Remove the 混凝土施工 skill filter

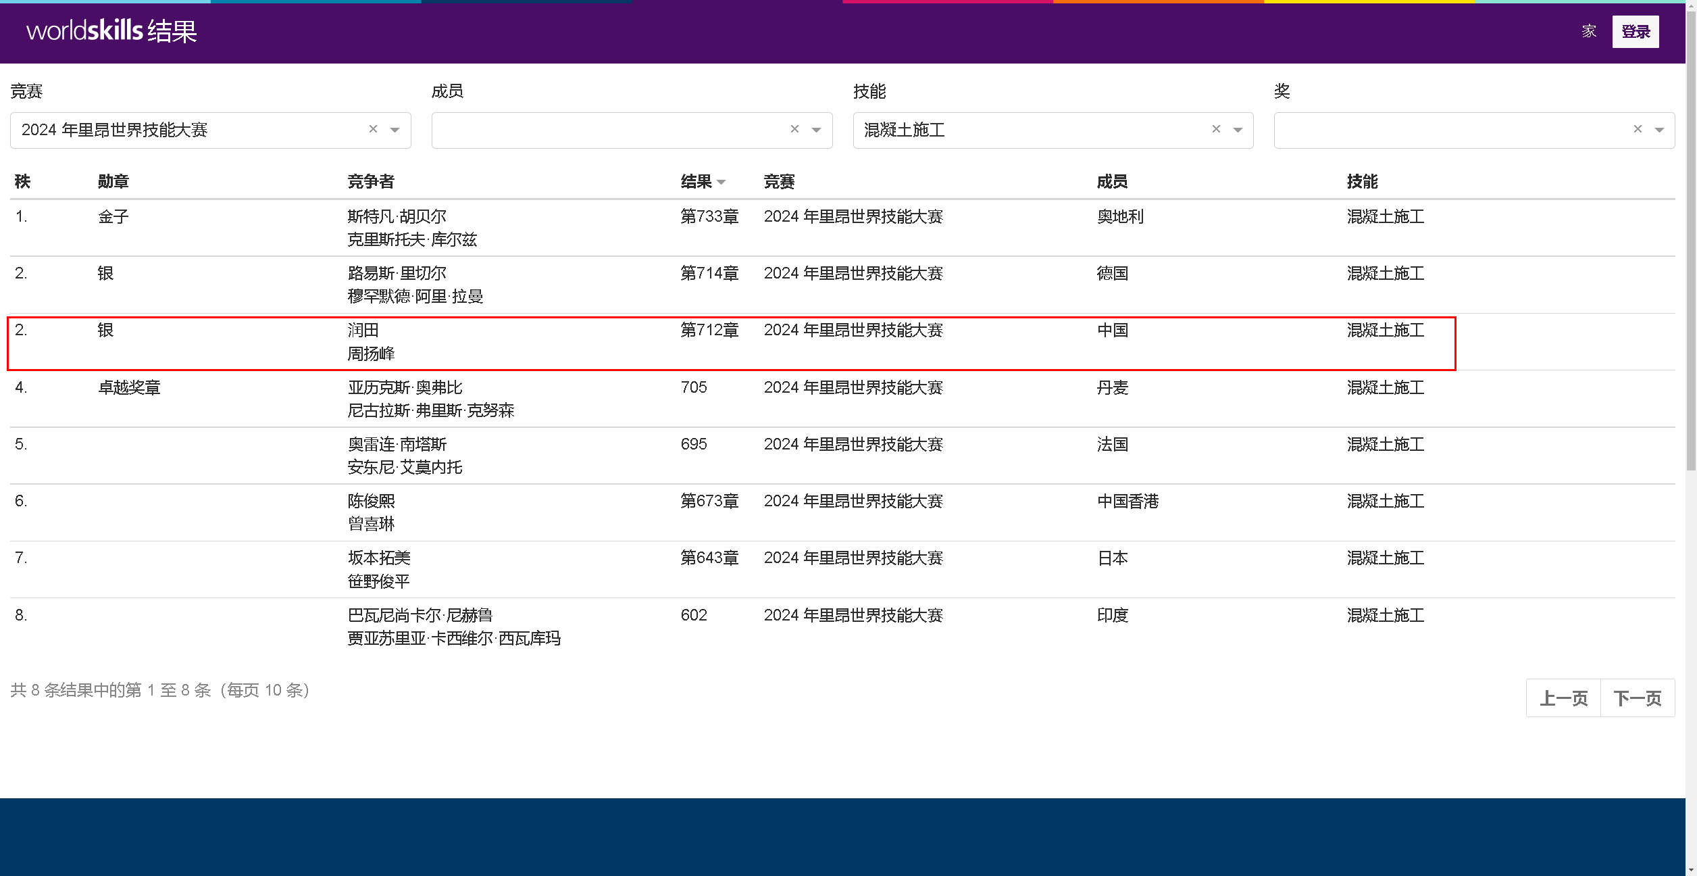click(x=1216, y=129)
